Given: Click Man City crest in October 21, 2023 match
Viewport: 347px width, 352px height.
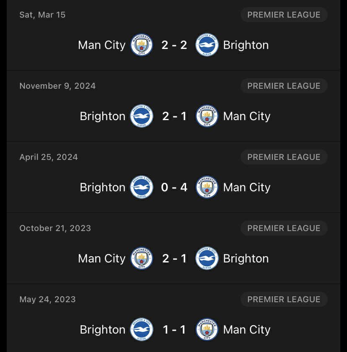Looking at the screenshot, I should tap(142, 259).
